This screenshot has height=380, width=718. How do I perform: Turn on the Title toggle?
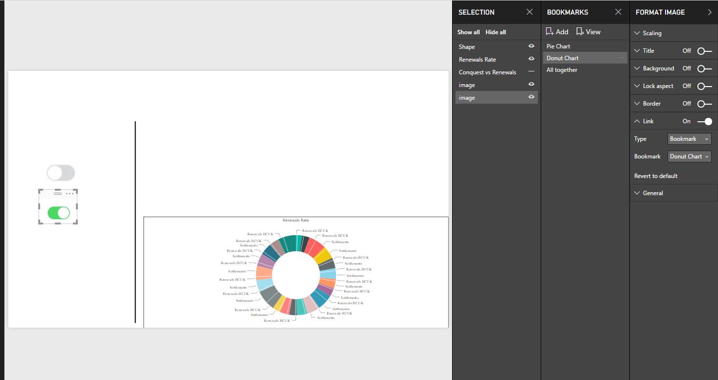[x=705, y=51]
